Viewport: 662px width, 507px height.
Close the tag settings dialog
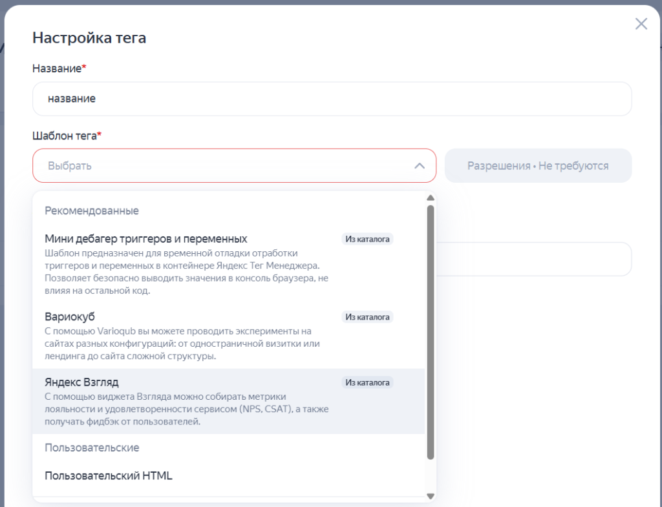[641, 24]
